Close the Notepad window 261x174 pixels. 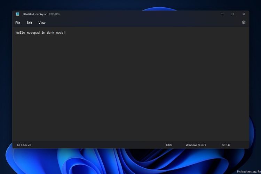244,14
